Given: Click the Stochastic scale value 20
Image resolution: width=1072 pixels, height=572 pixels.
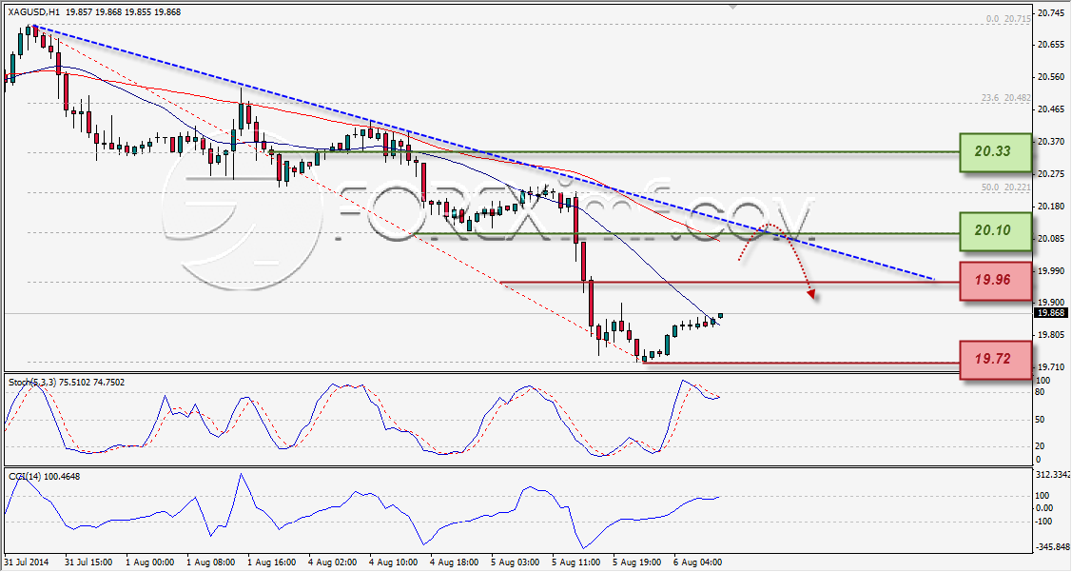Looking at the screenshot, I should [1040, 446].
